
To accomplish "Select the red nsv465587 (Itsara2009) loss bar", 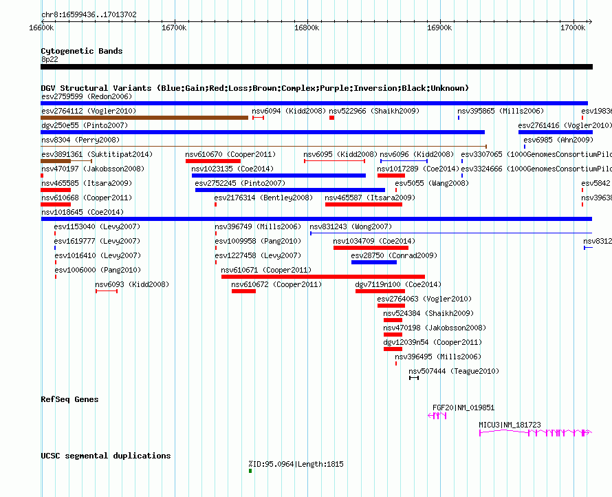I will pos(363,204).
